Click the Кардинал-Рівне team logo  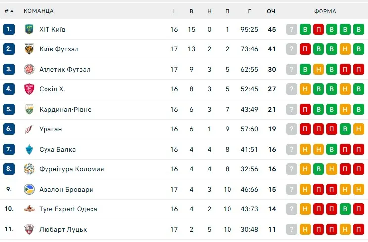pos(29,109)
